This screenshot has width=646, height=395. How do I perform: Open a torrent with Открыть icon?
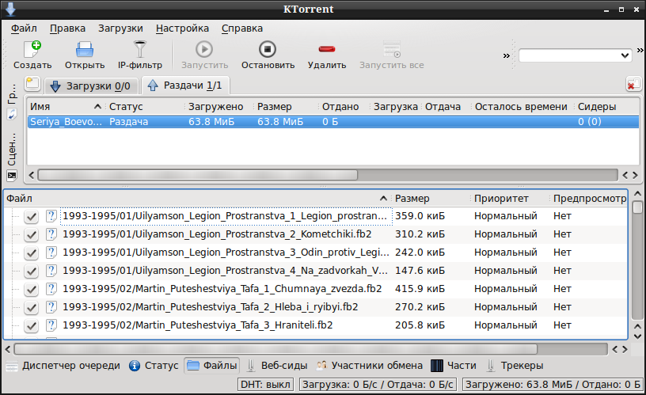tap(85, 55)
